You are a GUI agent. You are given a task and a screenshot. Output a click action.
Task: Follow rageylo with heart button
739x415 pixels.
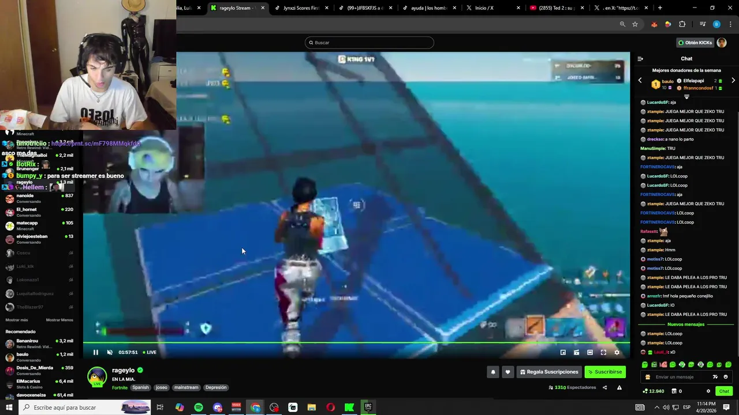(507, 372)
